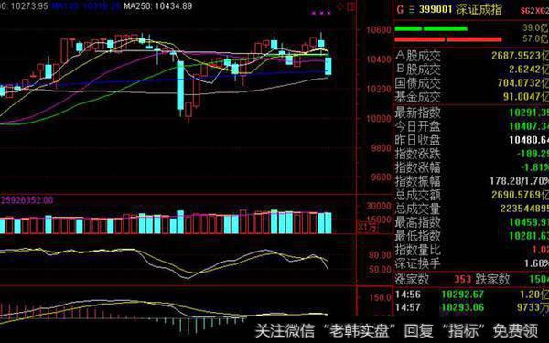Image resolution: width=549 pixels, height=343 pixels.
Task: Click the red sell volume bar
Action: tap(448, 39)
